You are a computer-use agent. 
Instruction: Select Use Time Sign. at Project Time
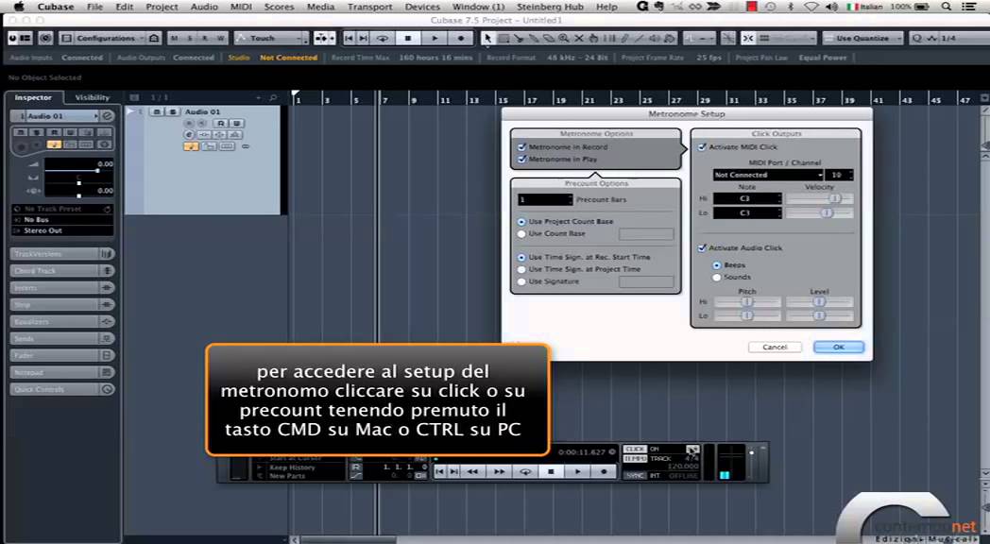tap(521, 269)
